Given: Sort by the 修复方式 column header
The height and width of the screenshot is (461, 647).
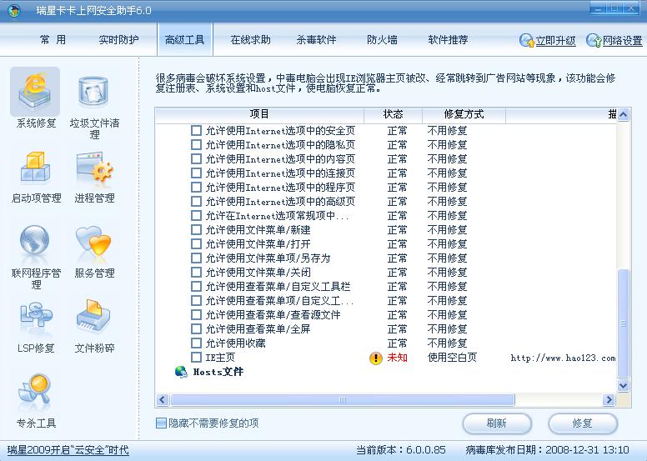Looking at the screenshot, I should tap(464, 114).
